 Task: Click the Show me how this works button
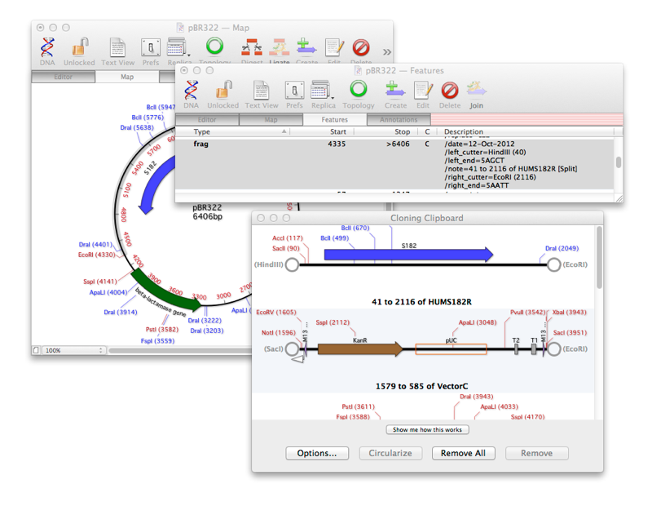[426, 429]
